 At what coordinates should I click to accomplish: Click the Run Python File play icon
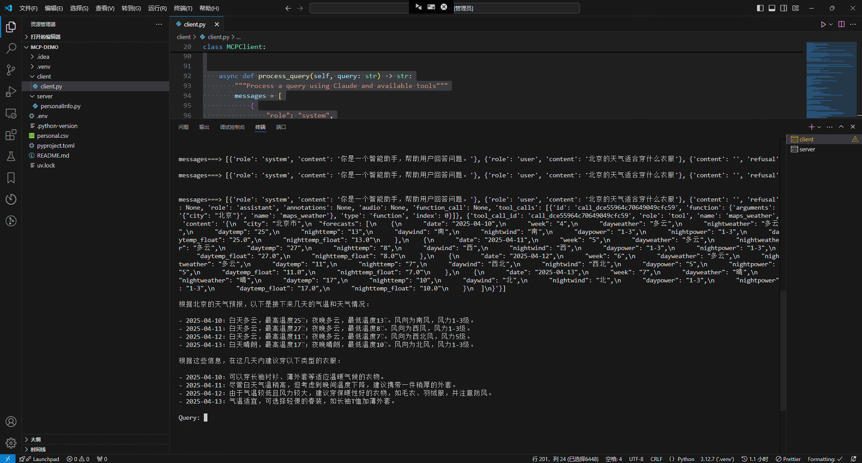(823, 24)
